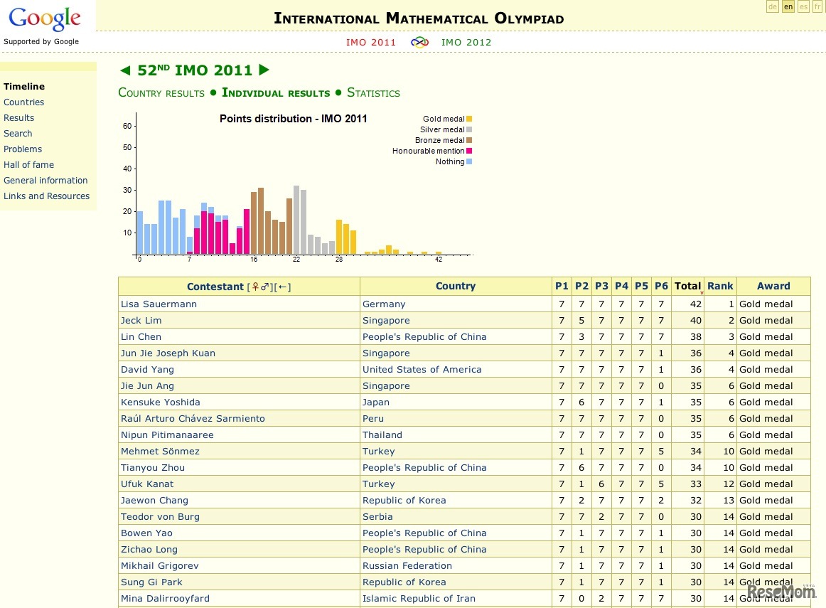The width and height of the screenshot is (826, 608).
Task: Filter contestants by male symbol
Action: 264,286
